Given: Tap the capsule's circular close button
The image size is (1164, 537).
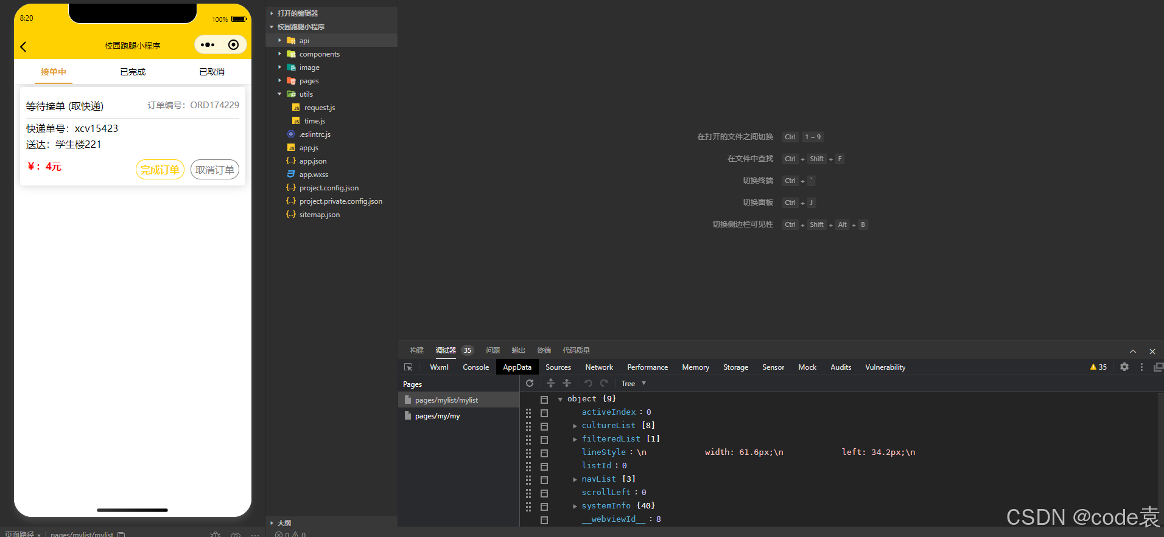Looking at the screenshot, I should (233, 44).
